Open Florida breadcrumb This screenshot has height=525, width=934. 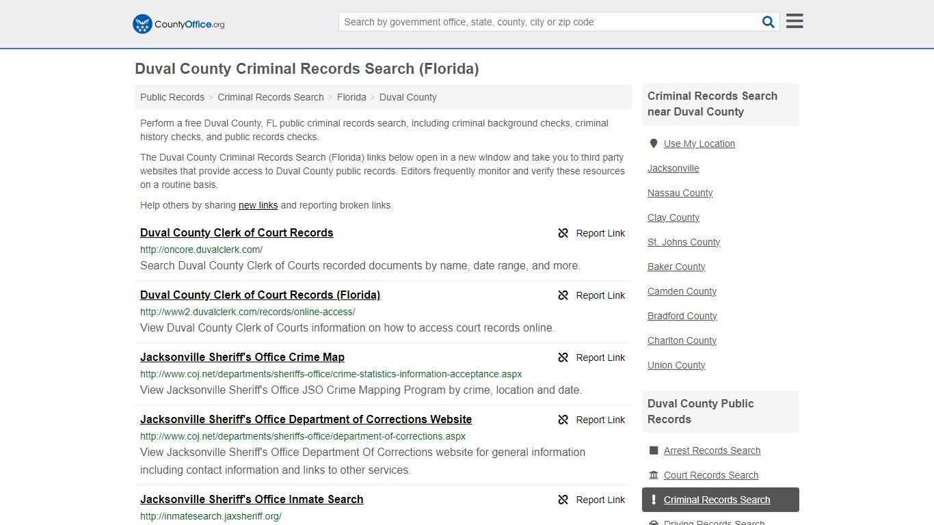pyautogui.click(x=351, y=97)
